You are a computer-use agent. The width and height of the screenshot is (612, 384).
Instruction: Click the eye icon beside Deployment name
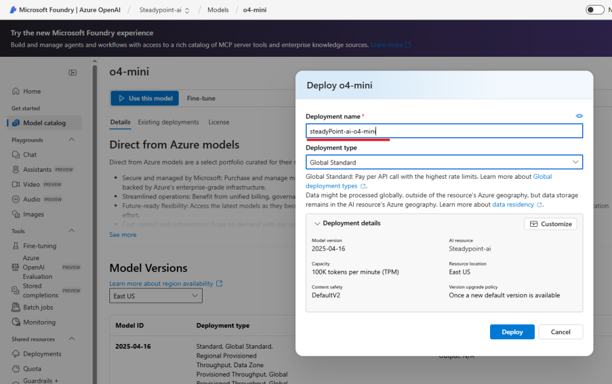pyautogui.click(x=579, y=116)
